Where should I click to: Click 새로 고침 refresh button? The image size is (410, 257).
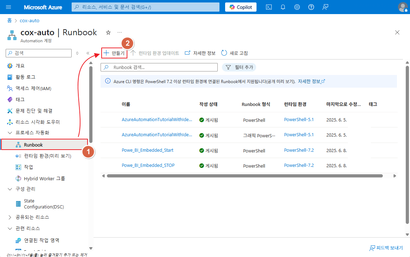(234, 53)
